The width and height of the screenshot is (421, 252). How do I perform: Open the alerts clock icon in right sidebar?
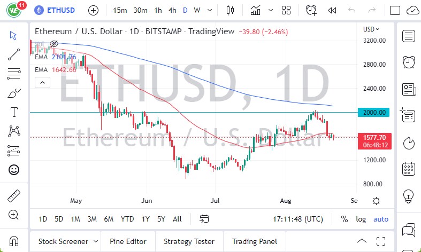click(409, 62)
